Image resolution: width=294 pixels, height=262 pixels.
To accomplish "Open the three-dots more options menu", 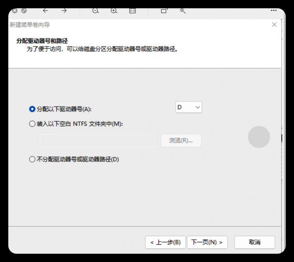I will [274, 10].
